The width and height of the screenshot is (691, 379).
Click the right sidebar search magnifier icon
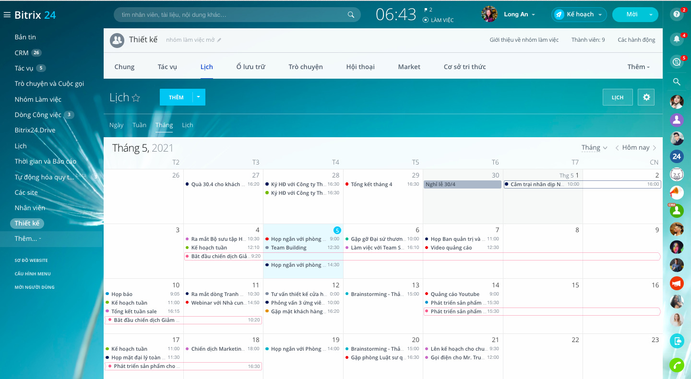(677, 82)
